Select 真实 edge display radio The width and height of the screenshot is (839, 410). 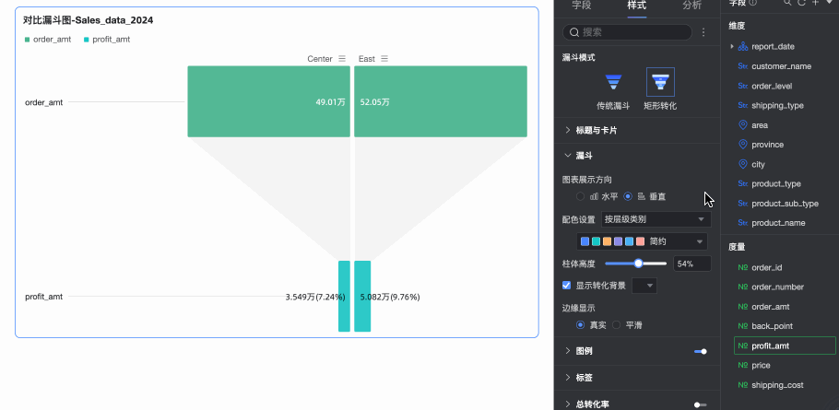pyautogui.click(x=580, y=324)
